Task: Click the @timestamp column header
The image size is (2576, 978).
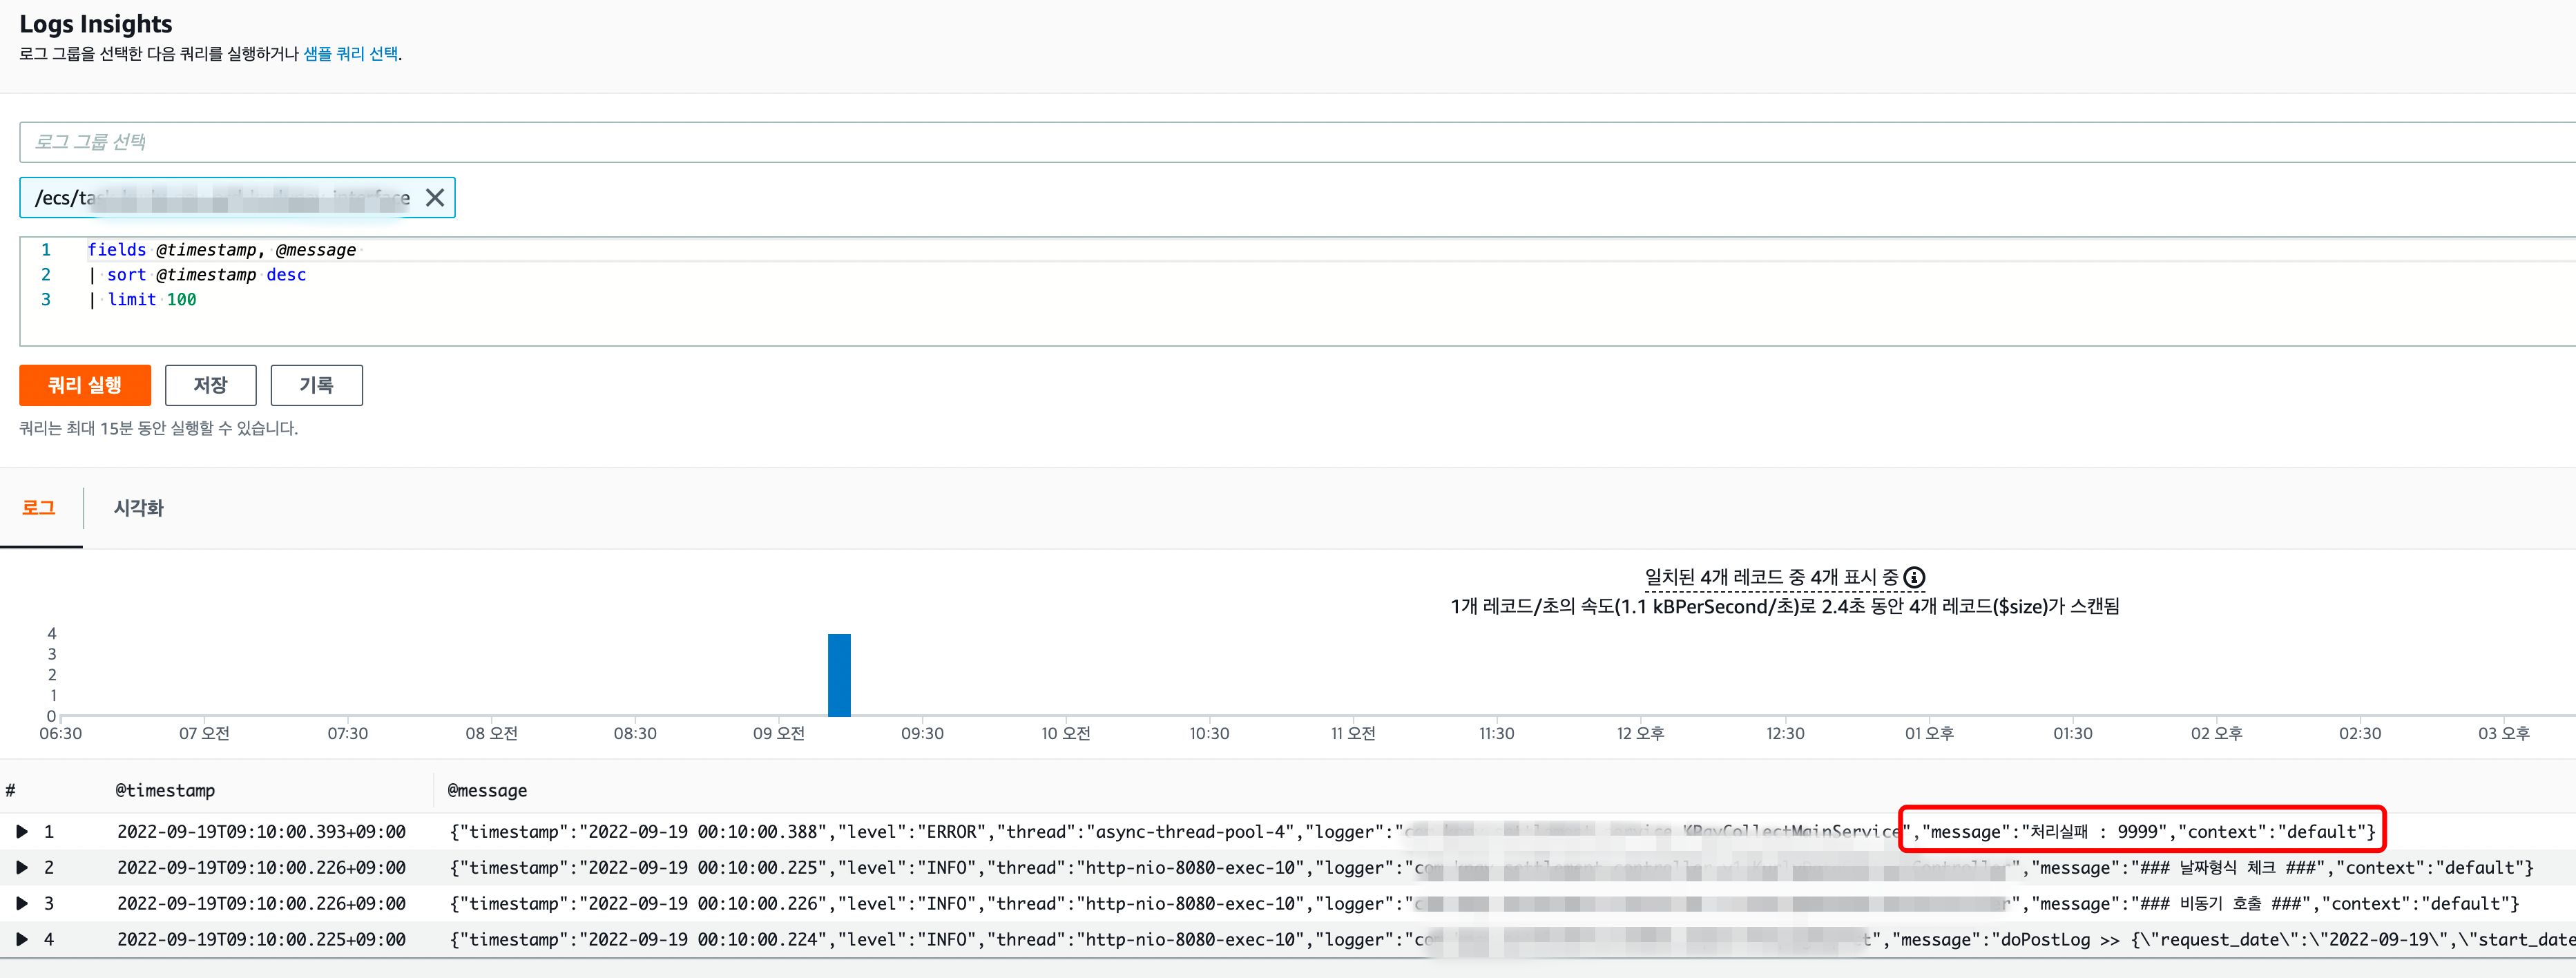Action: tap(165, 791)
